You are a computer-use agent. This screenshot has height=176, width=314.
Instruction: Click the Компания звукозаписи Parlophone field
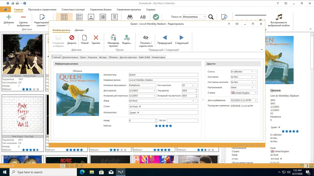coord(142,85)
